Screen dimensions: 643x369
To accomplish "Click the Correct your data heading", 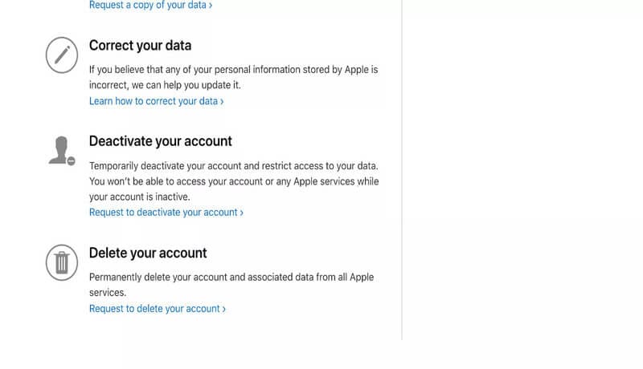I will tap(140, 45).
